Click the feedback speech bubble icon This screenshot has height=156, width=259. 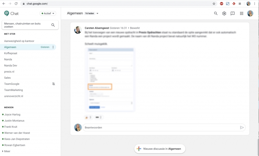click(x=233, y=14)
